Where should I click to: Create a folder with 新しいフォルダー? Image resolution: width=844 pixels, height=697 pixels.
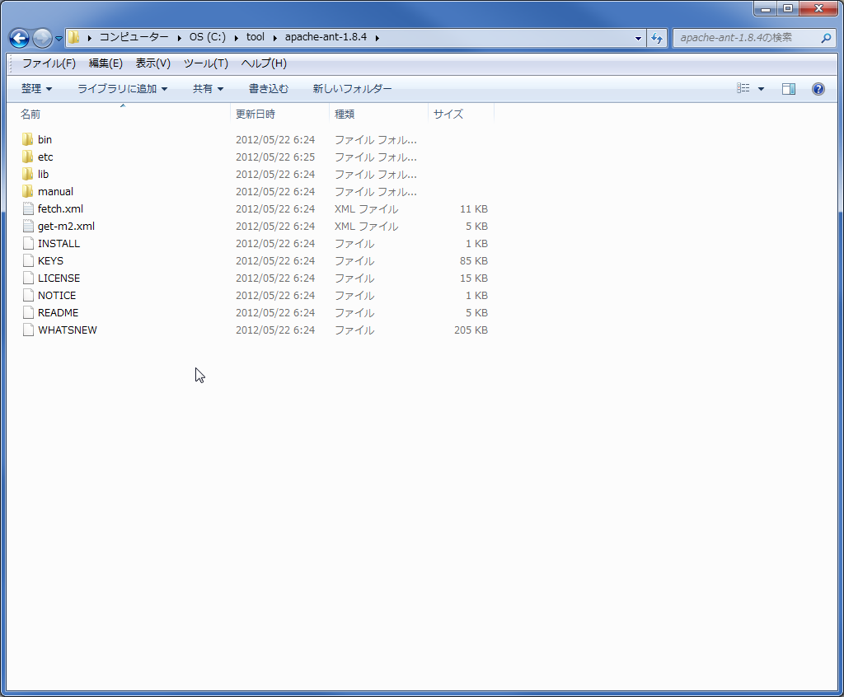coord(352,88)
